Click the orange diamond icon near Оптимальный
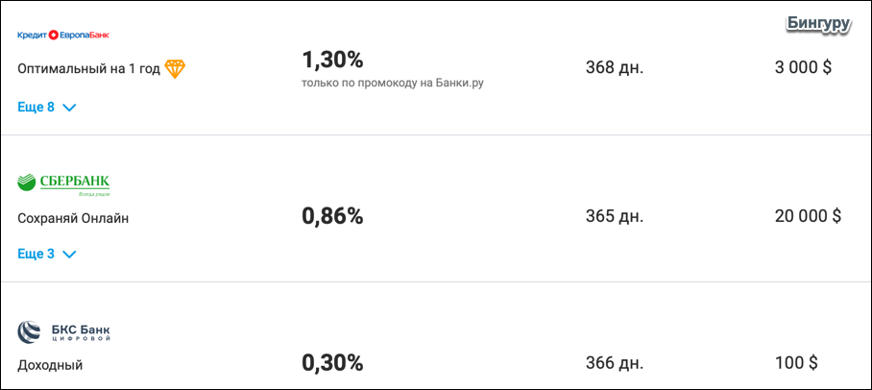This screenshot has width=872, height=390. tap(175, 69)
